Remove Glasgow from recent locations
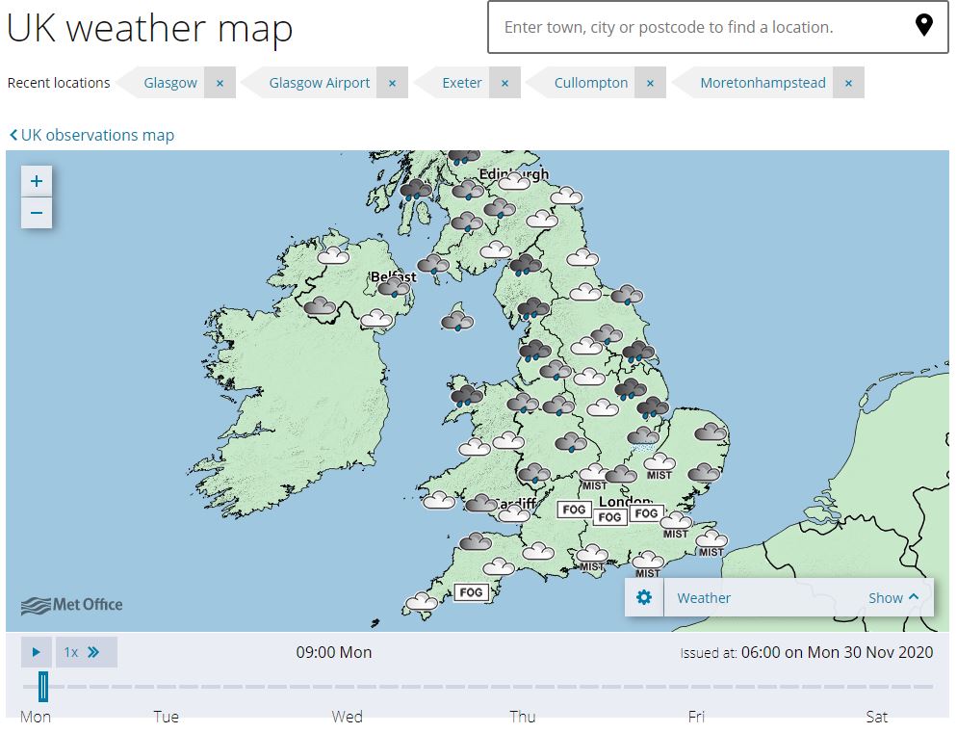Image resolution: width=957 pixels, height=733 pixels. (x=220, y=83)
